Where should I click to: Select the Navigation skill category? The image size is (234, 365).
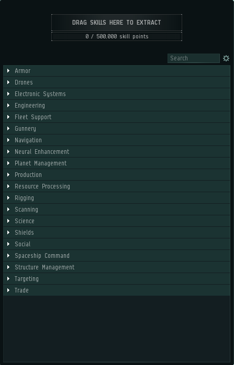(117, 140)
